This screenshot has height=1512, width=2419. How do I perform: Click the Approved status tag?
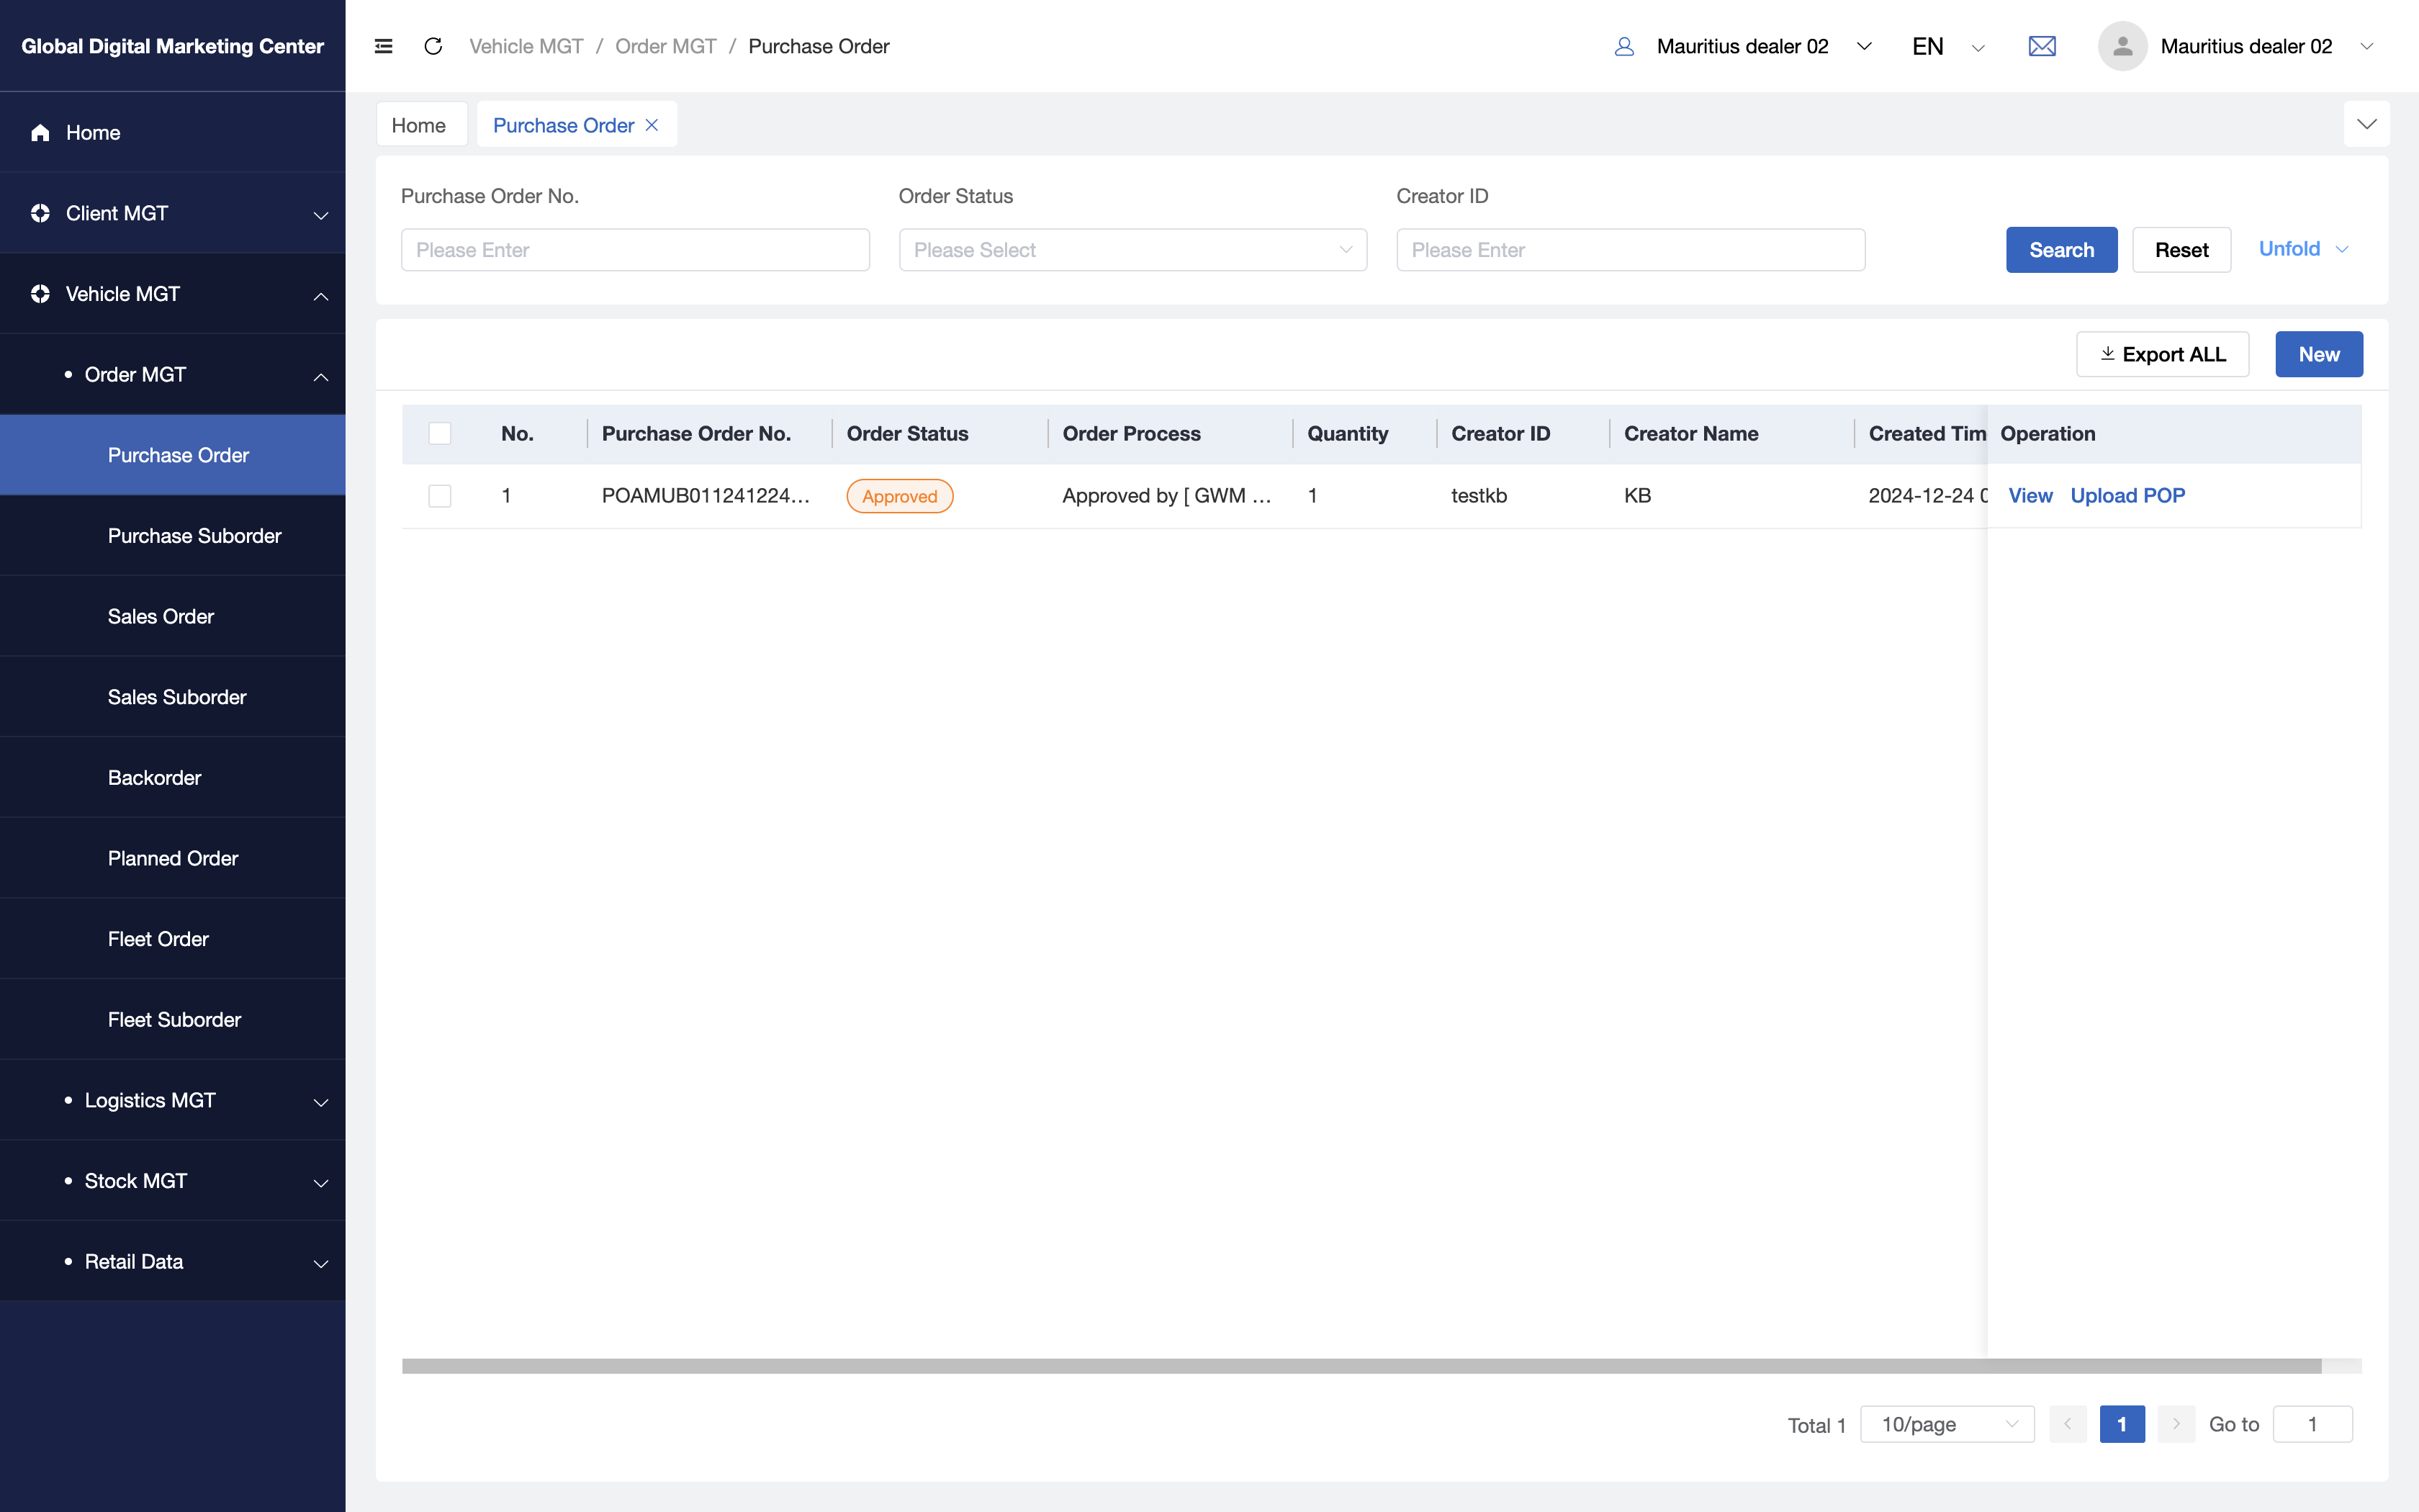(x=900, y=496)
